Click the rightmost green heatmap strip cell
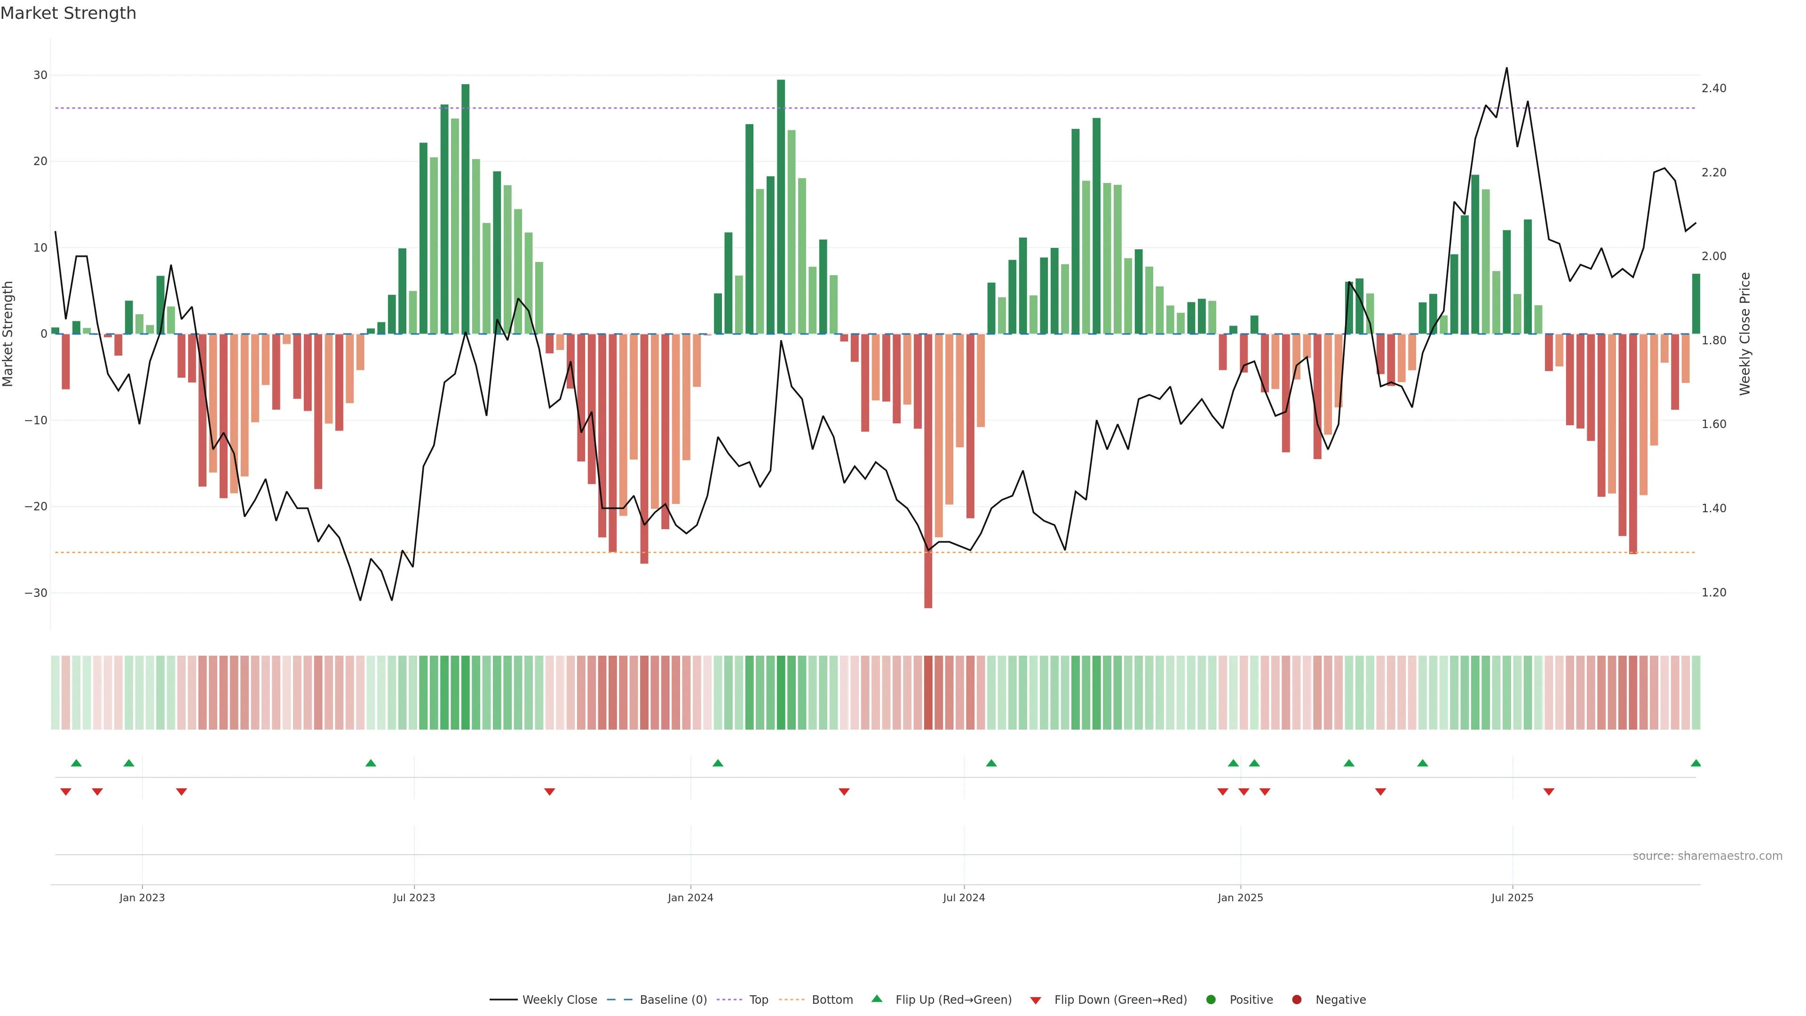The width and height of the screenshot is (1806, 1016). (1695, 692)
